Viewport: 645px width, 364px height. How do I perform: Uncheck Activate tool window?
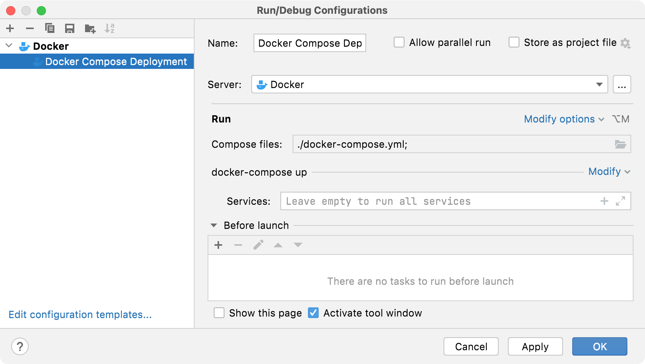313,313
